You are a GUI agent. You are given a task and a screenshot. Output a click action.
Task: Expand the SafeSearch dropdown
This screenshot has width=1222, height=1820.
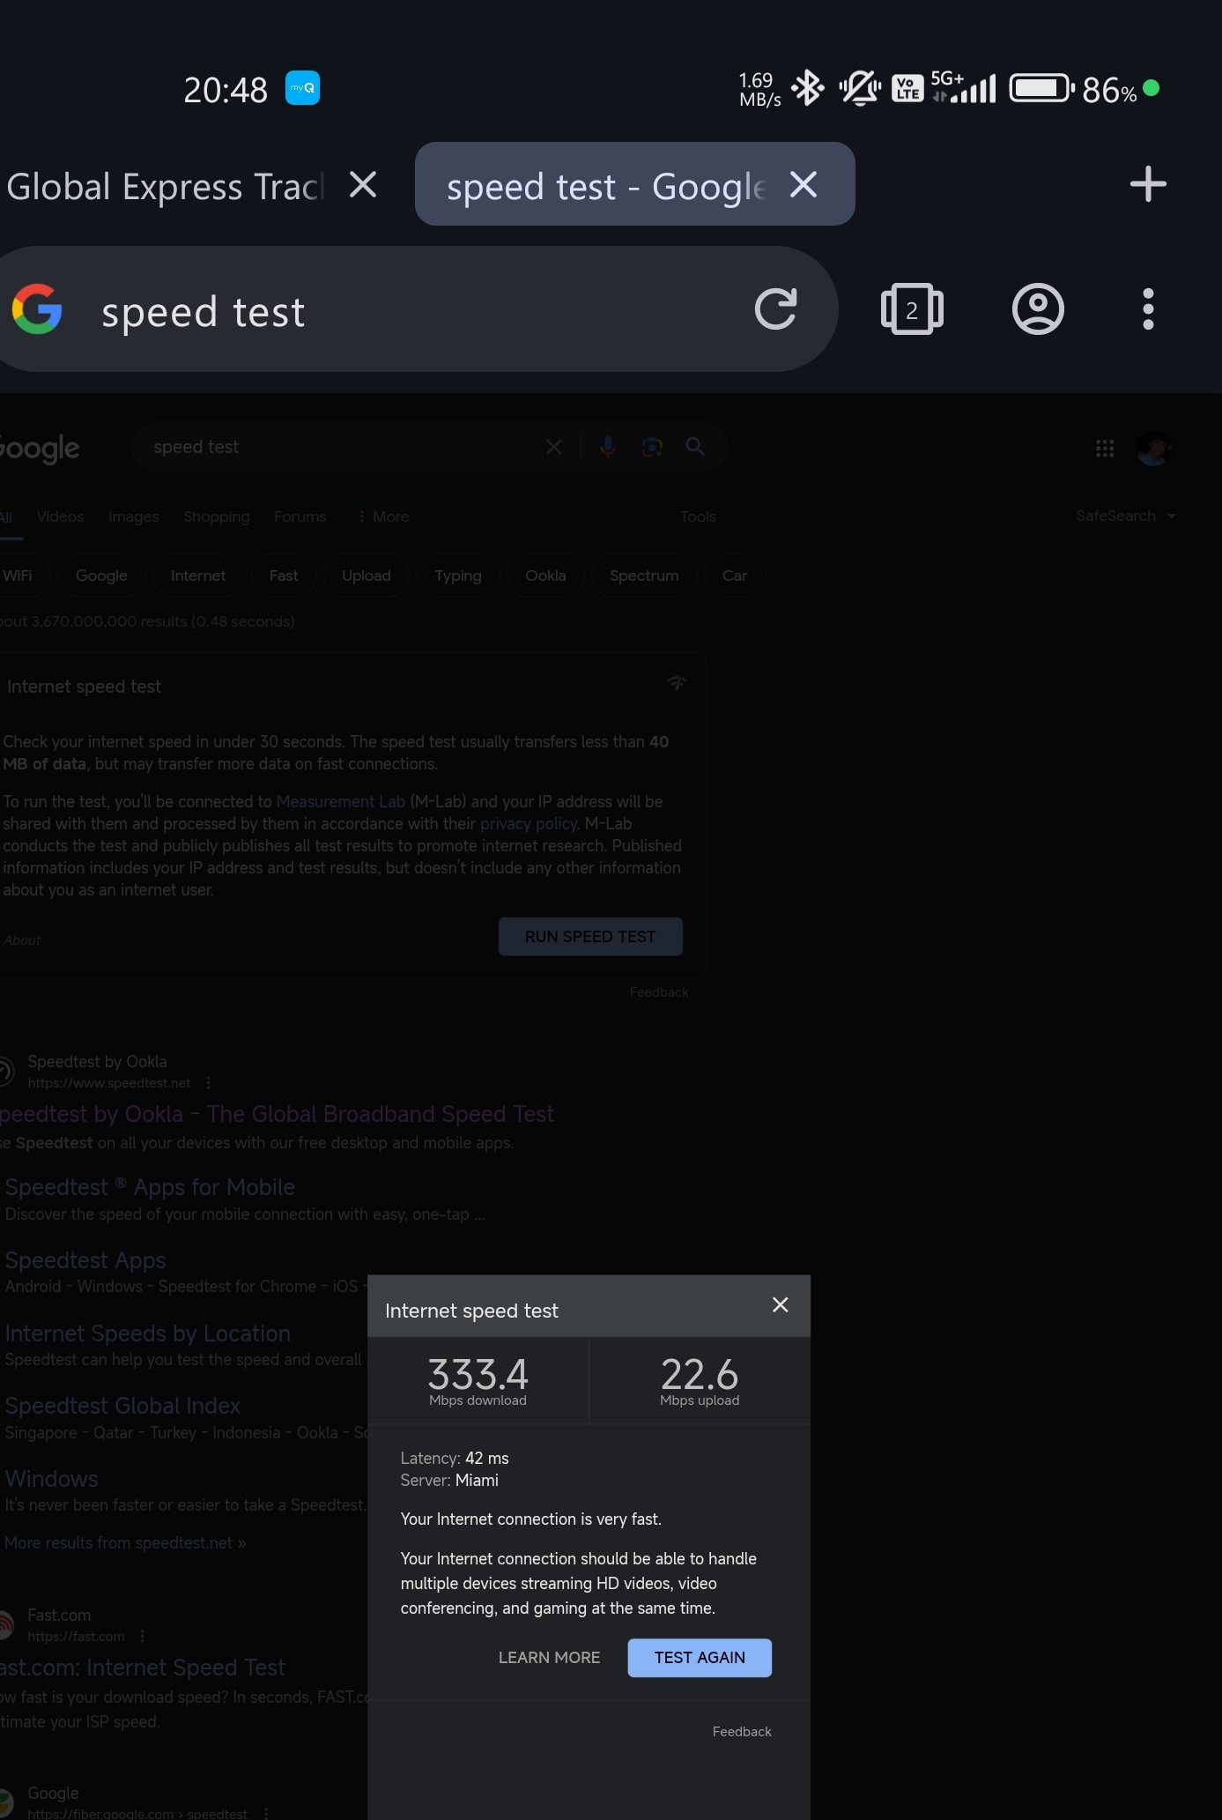click(x=1126, y=516)
